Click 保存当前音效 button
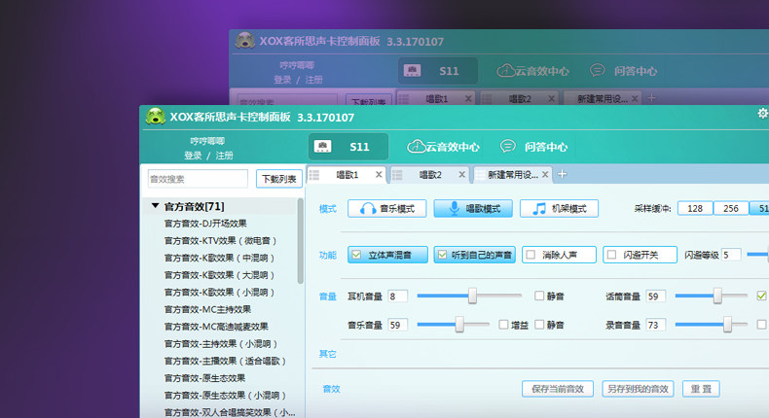The width and height of the screenshot is (769, 418). coord(558,389)
